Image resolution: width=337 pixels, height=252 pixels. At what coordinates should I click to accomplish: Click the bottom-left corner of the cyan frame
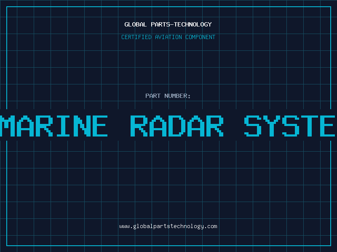coord(7,245)
